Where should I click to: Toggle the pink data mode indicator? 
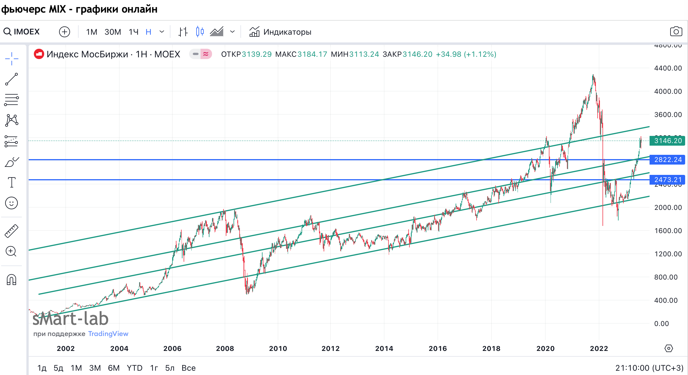pyautogui.click(x=205, y=54)
